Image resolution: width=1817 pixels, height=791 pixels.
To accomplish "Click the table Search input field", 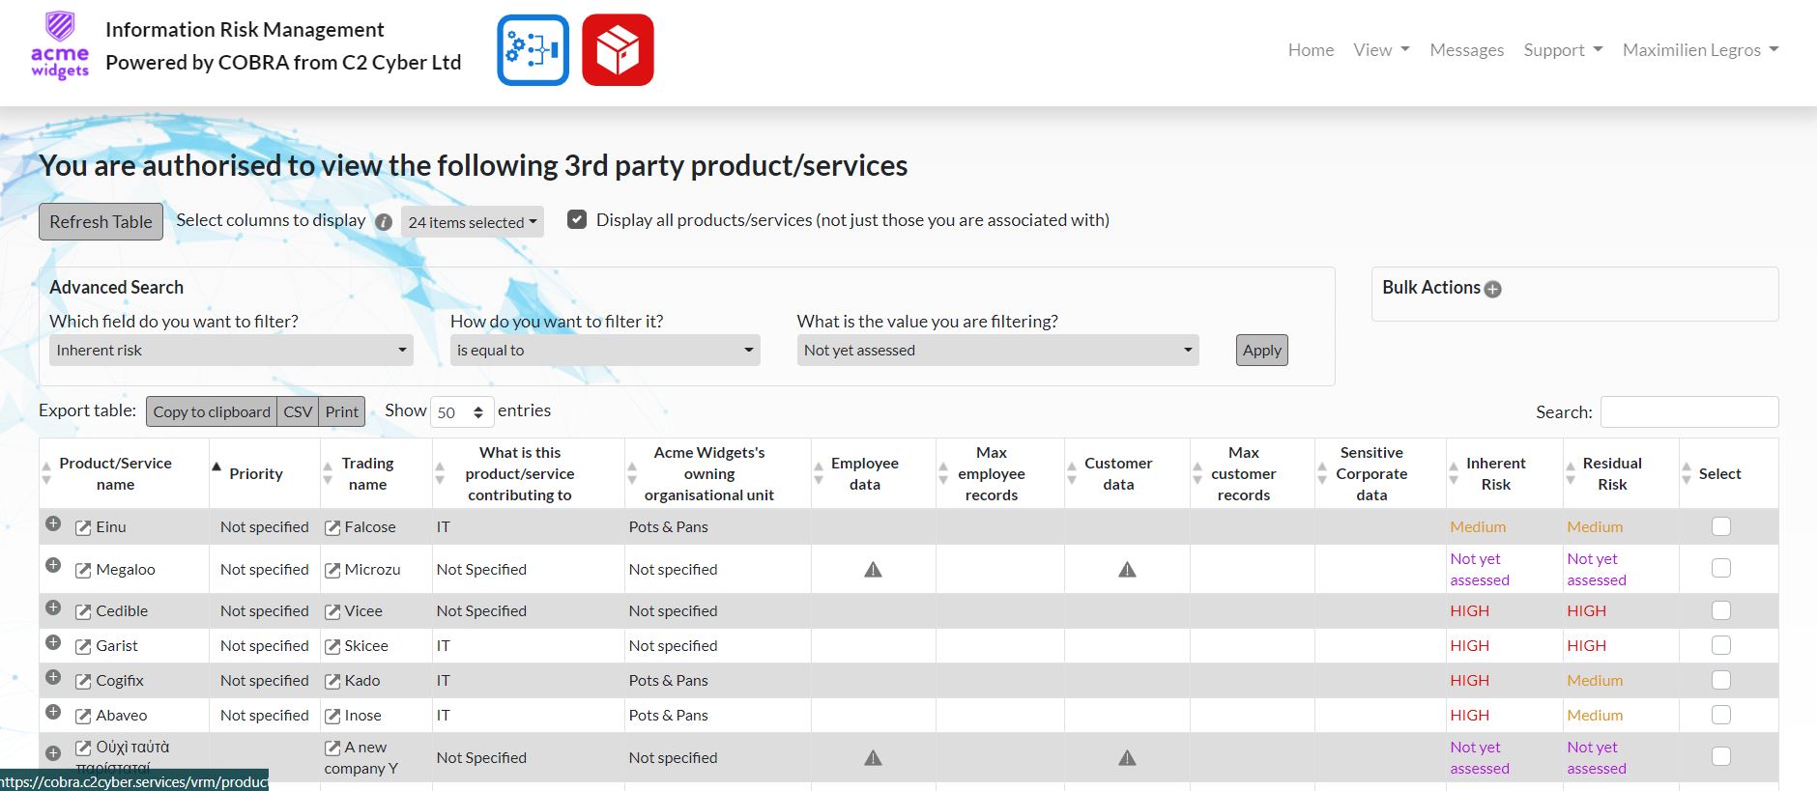I will (x=1688, y=411).
